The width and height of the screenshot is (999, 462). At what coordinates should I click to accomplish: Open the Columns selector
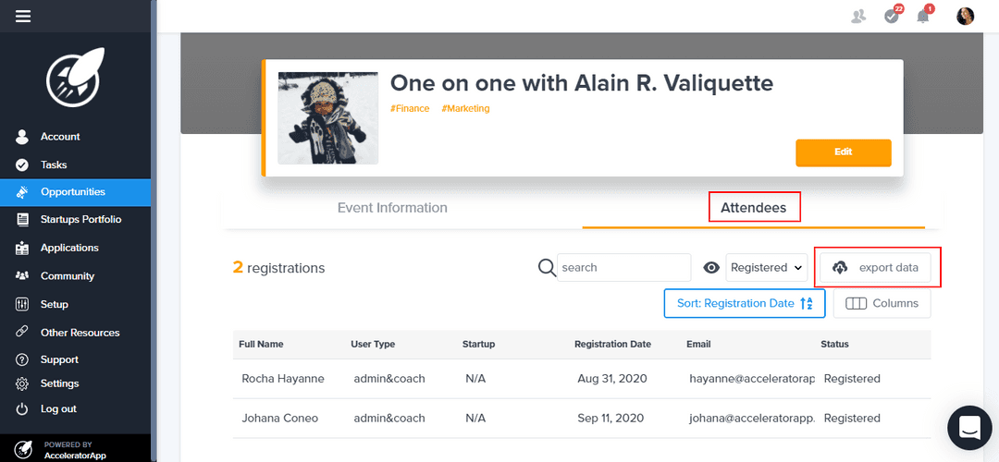click(882, 303)
